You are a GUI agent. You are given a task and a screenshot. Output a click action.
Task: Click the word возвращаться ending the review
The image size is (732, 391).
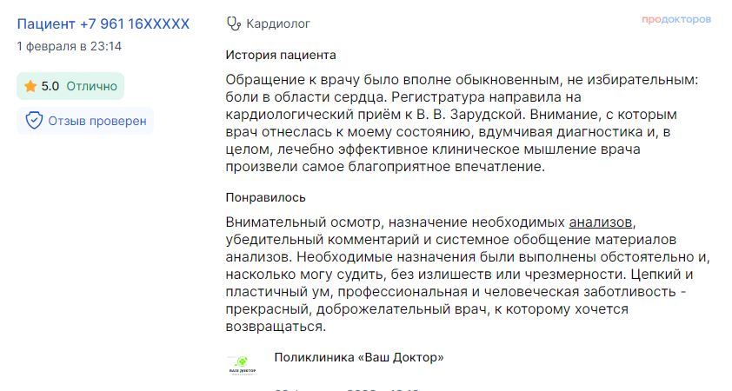pos(275,328)
